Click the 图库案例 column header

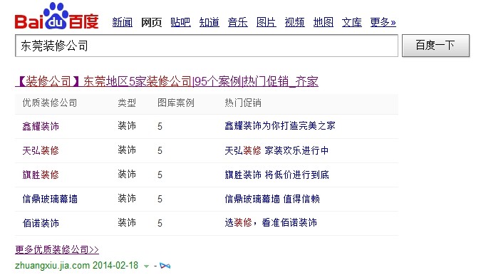(x=176, y=103)
